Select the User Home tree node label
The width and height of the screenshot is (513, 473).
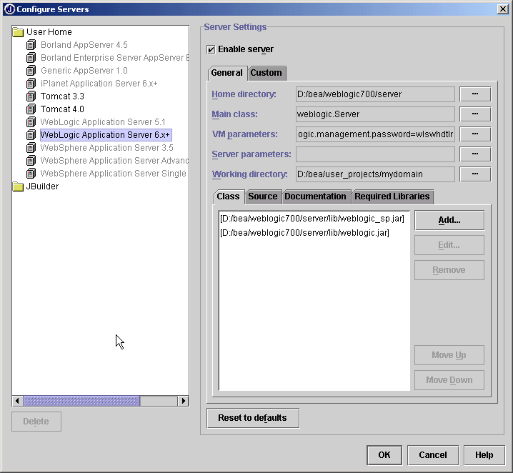tap(49, 32)
